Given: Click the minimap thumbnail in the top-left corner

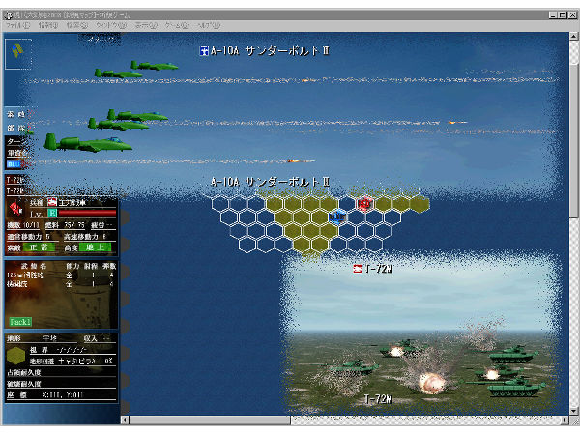Looking at the screenshot, I should coord(18,54).
